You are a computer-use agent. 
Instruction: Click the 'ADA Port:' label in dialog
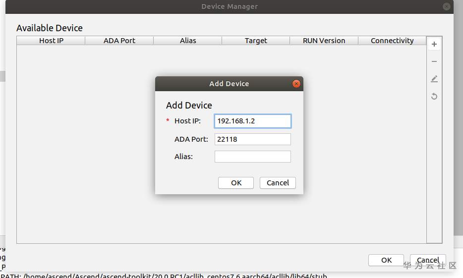(x=191, y=139)
